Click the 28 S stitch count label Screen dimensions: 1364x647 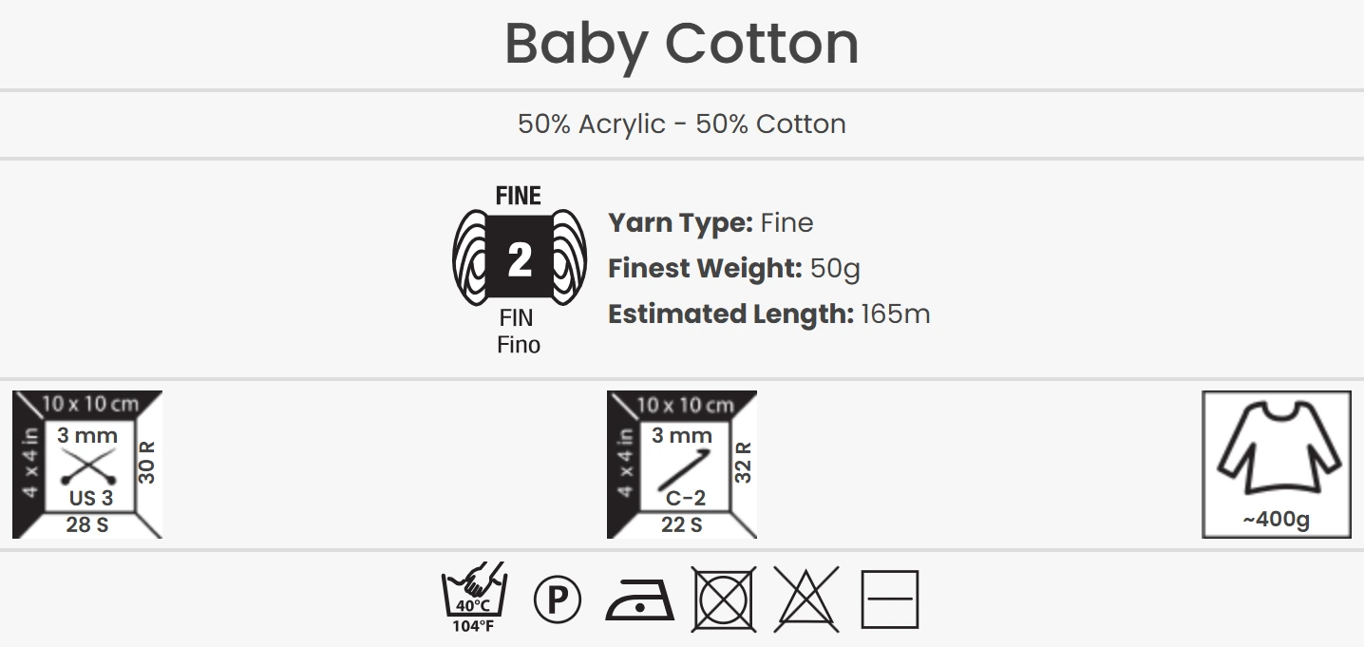(x=87, y=524)
